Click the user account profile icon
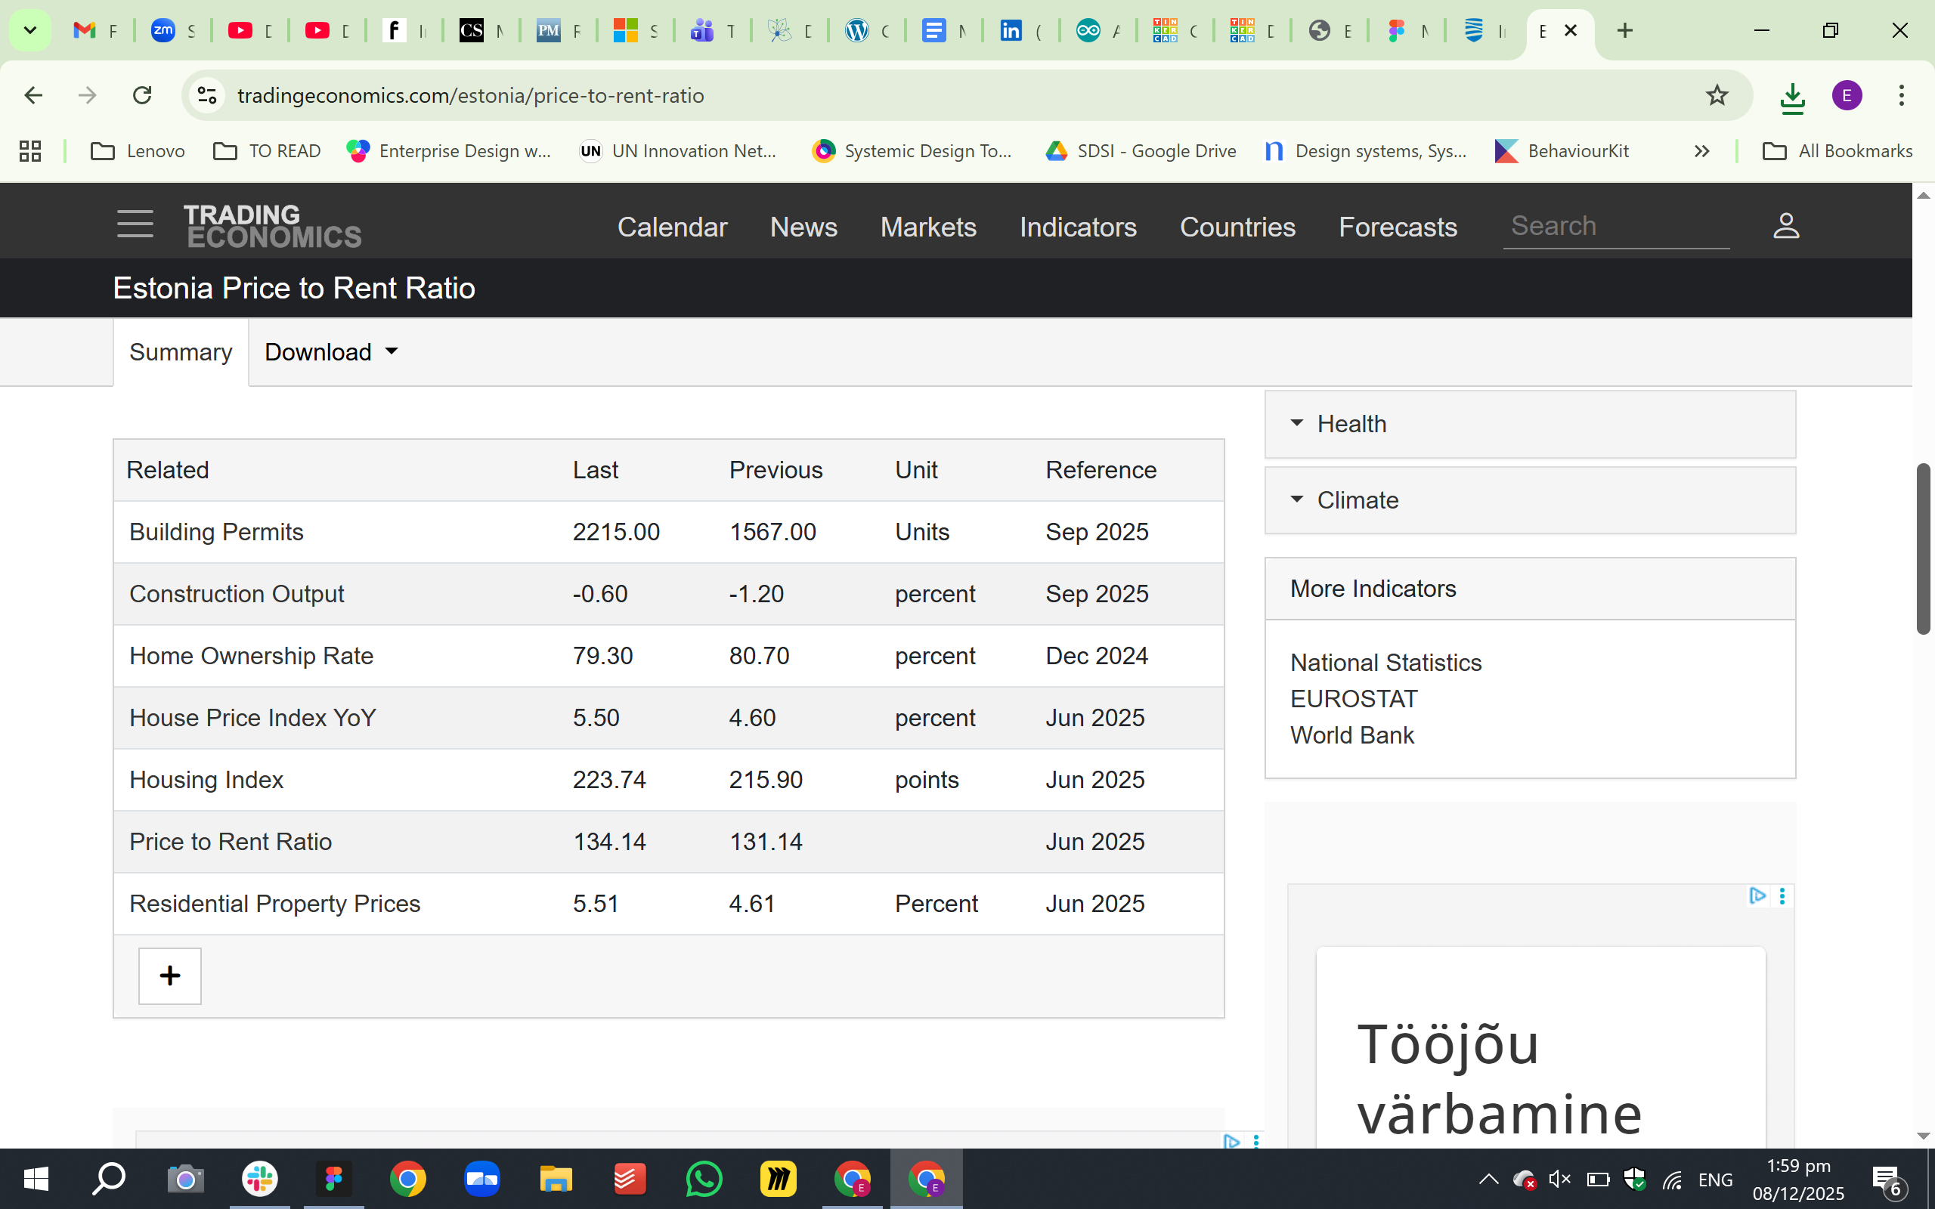The height and width of the screenshot is (1209, 1935). [1785, 225]
